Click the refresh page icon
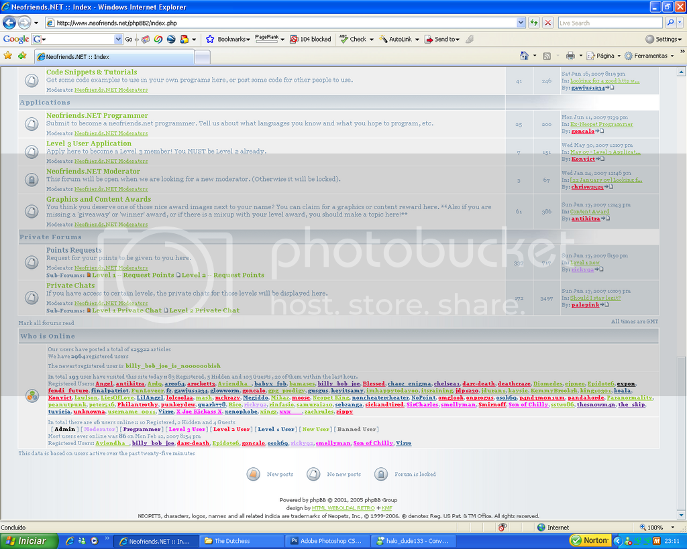 tap(534, 22)
